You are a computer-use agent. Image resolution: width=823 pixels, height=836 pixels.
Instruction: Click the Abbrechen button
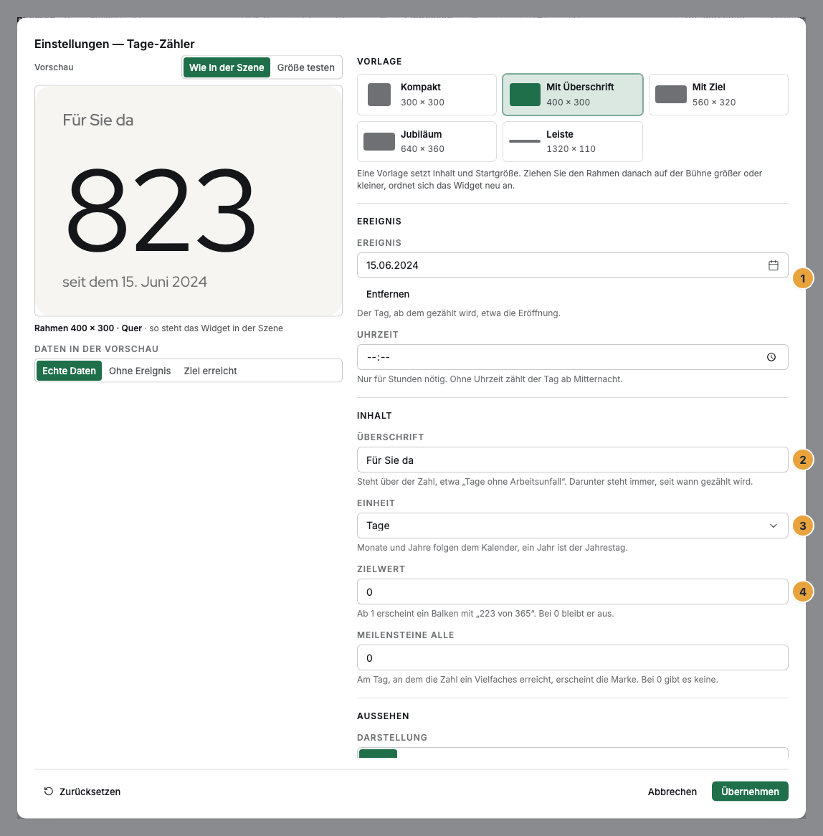click(x=672, y=792)
